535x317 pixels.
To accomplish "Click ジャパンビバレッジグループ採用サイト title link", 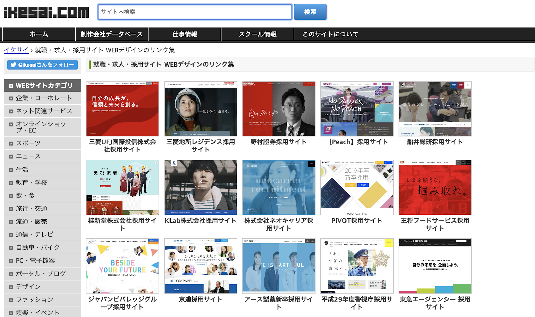I will point(122,303).
